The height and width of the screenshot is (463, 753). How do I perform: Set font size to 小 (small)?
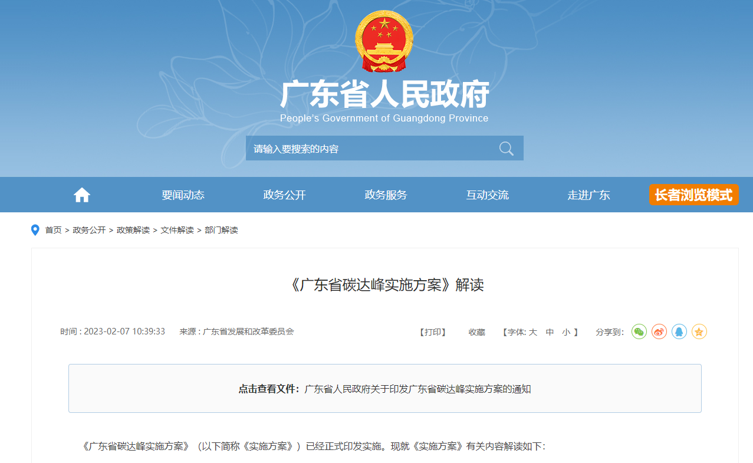pyautogui.click(x=566, y=332)
